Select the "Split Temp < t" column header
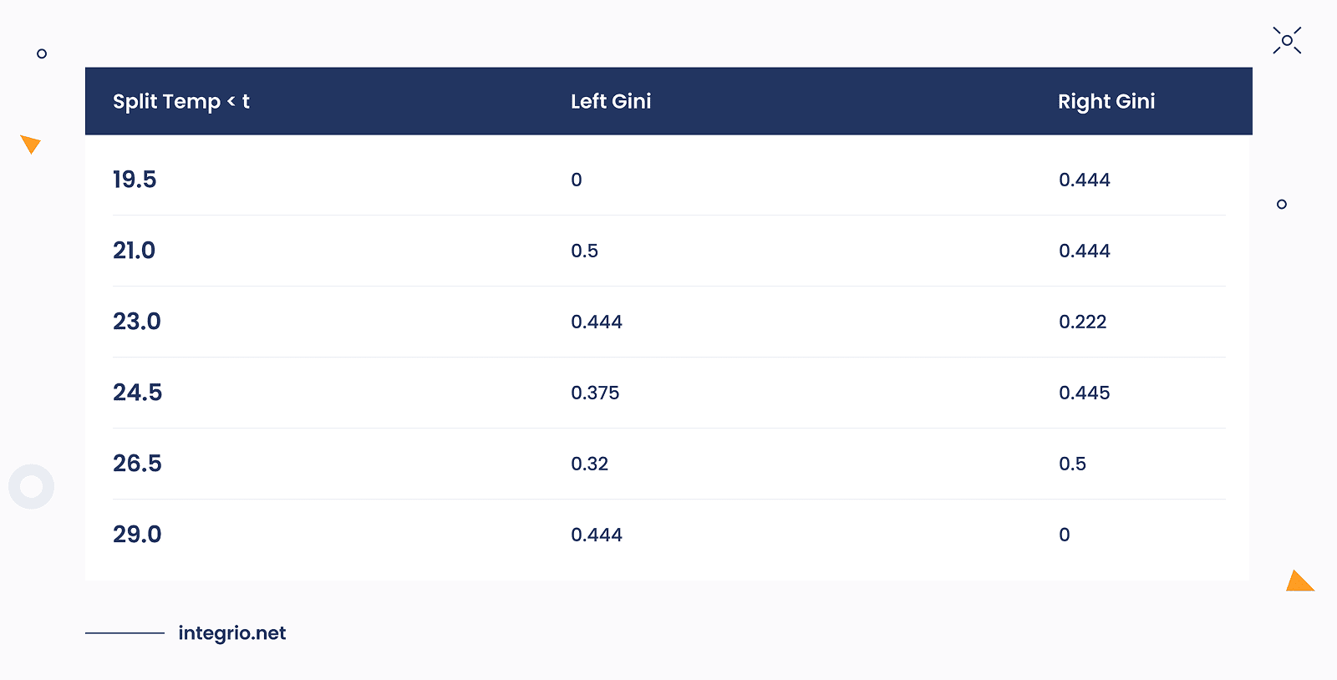The image size is (1337, 680). pos(181,102)
